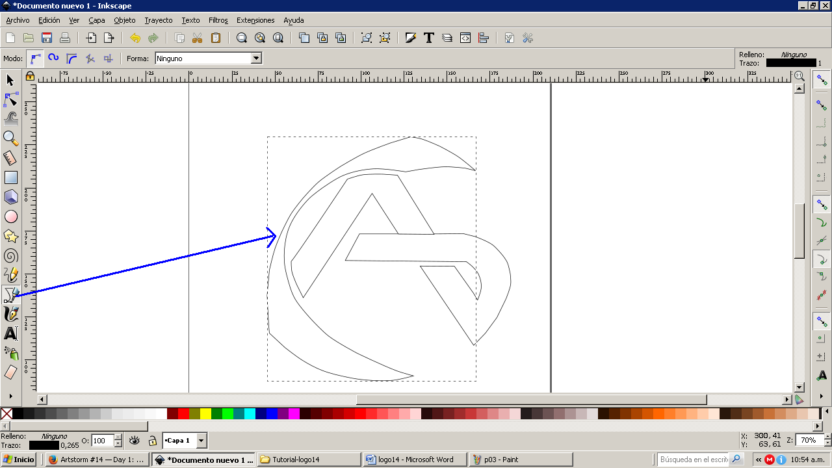Cut selection with scissors icon
Viewport: 832px width, 468px height.
[x=198, y=38]
